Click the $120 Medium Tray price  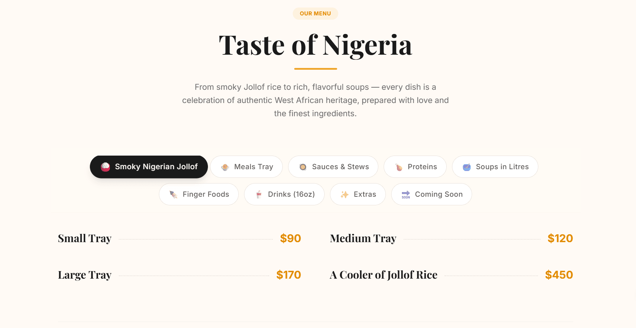pos(560,239)
